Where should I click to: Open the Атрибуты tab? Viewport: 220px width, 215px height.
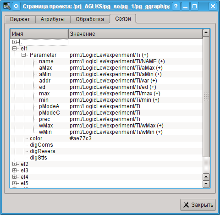pyautogui.click(x=53, y=19)
